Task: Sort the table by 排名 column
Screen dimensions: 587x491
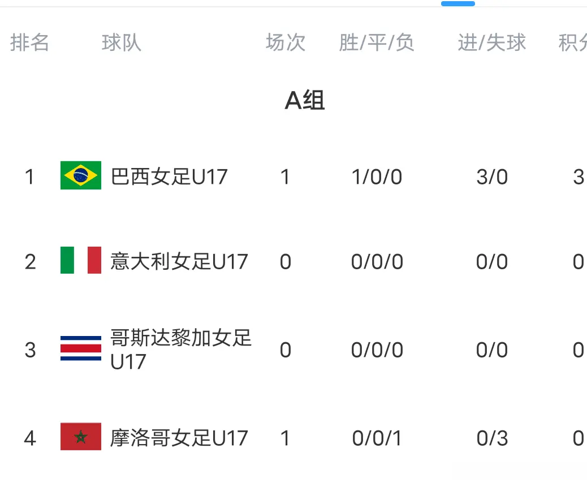Action: (30, 42)
